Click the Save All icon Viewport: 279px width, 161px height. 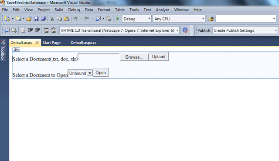pyautogui.click(x=44, y=19)
